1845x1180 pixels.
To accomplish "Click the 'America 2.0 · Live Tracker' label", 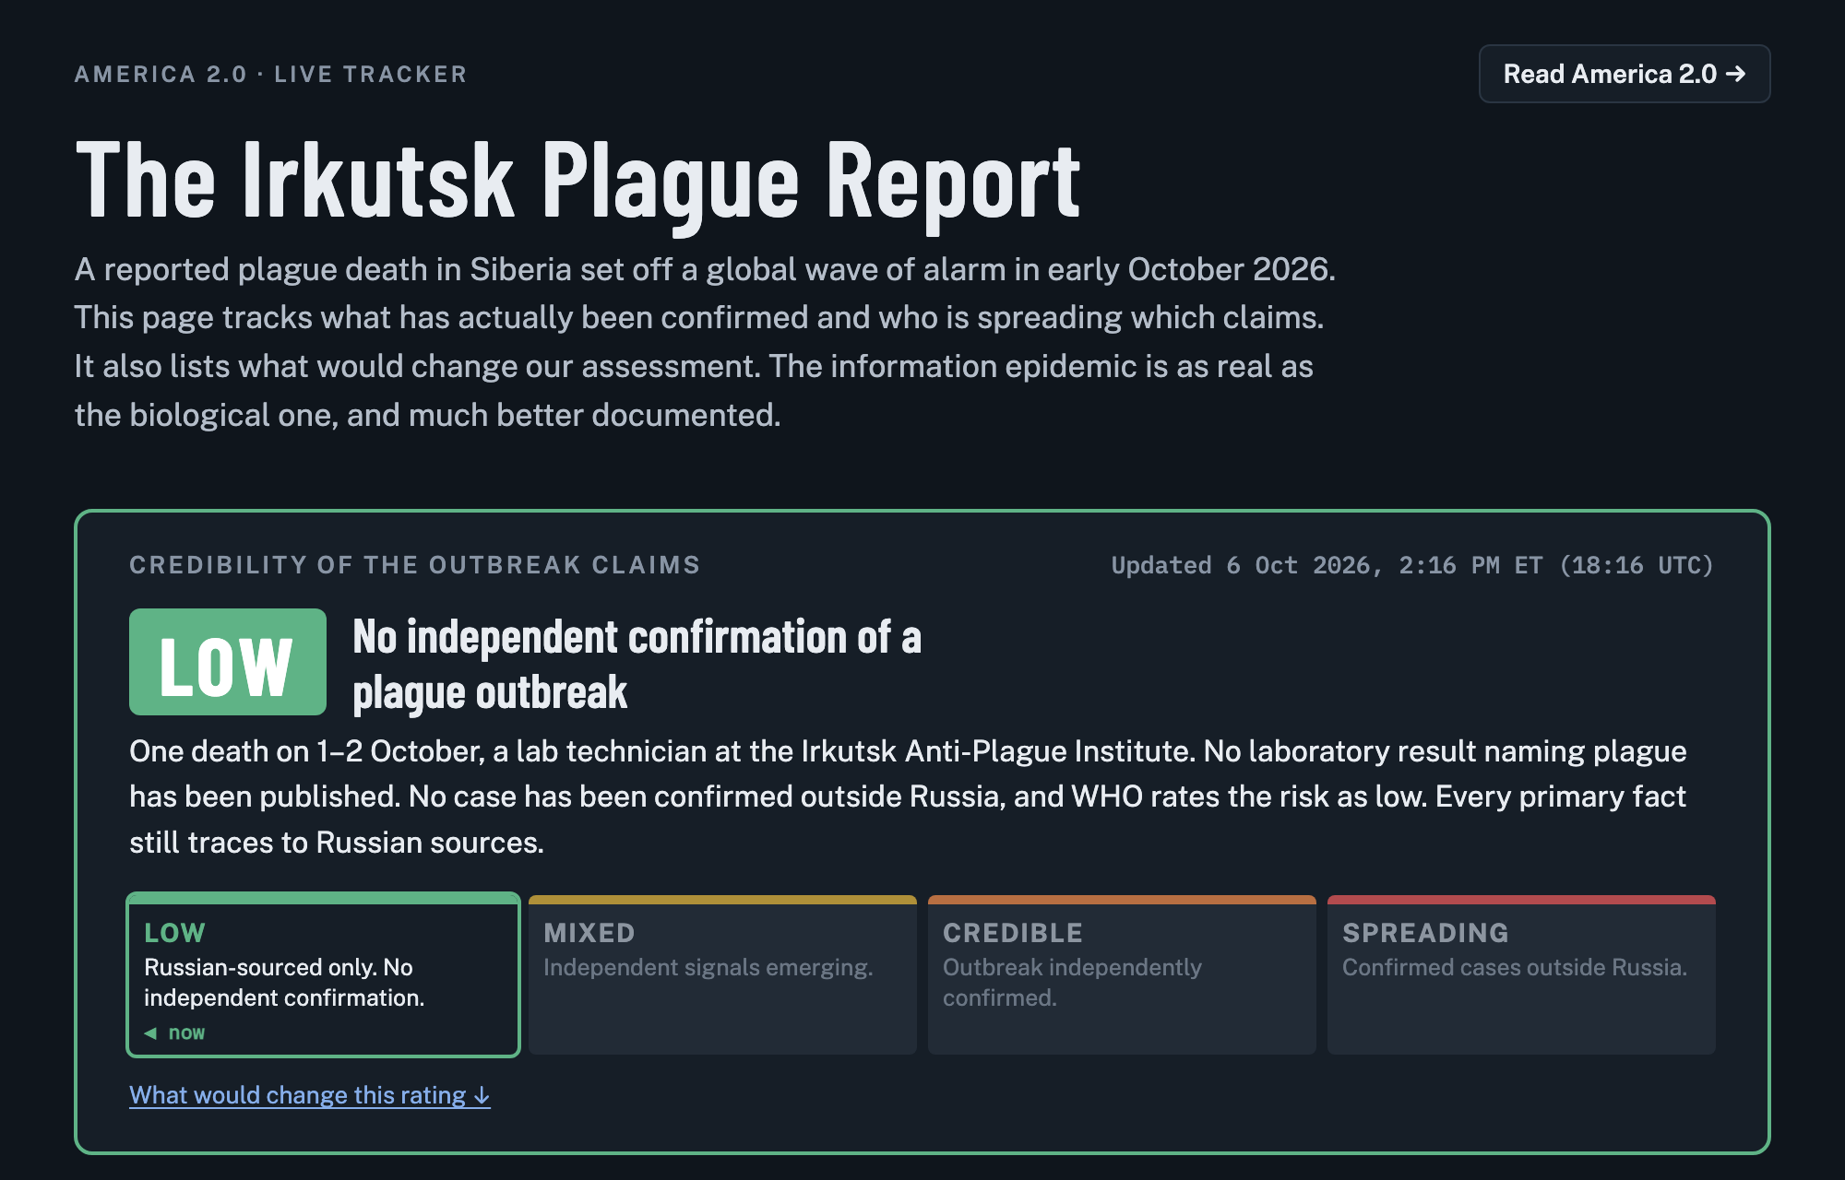I will (x=271, y=75).
